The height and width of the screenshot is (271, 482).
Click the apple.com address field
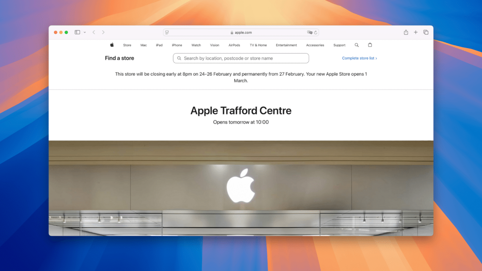[x=241, y=32]
